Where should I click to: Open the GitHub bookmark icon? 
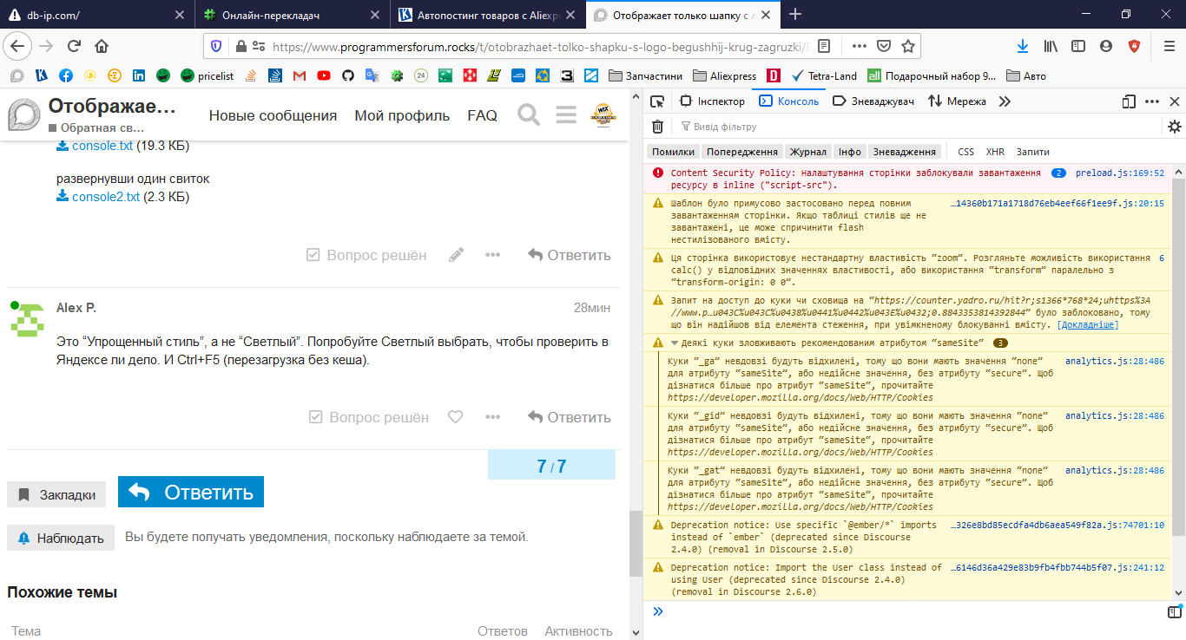click(348, 76)
